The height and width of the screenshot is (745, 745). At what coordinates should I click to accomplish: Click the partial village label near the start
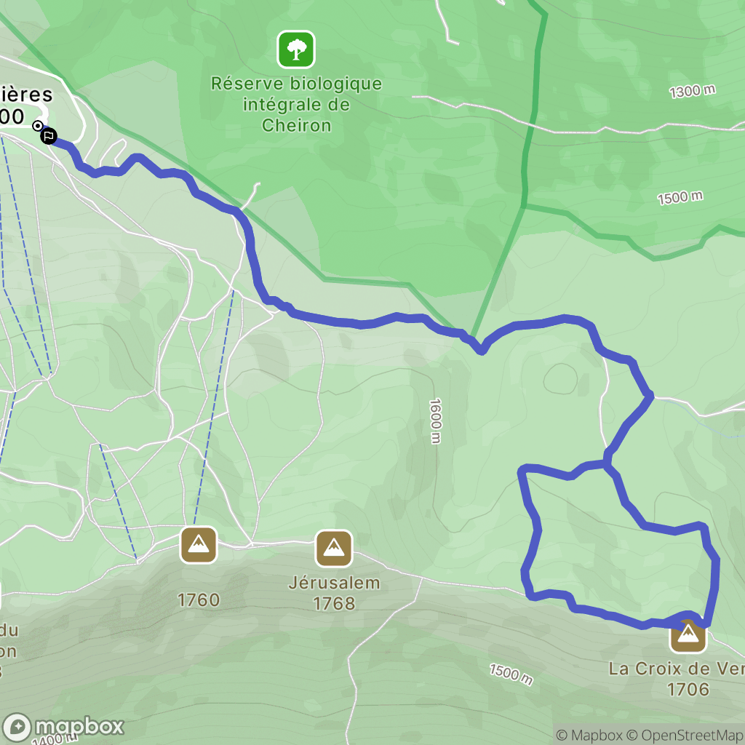24,105
